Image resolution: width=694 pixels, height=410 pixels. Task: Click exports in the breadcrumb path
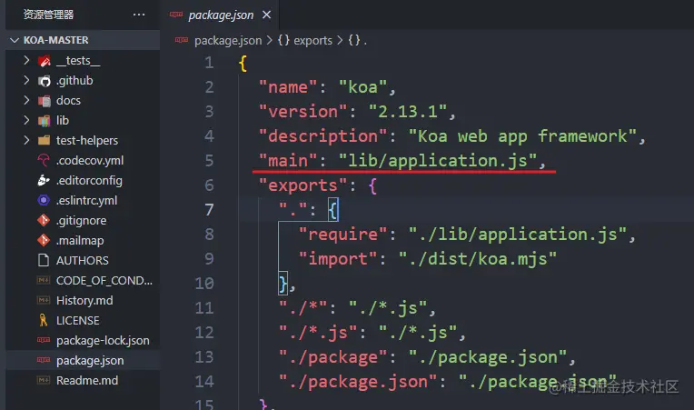pyautogui.click(x=312, y=40)
